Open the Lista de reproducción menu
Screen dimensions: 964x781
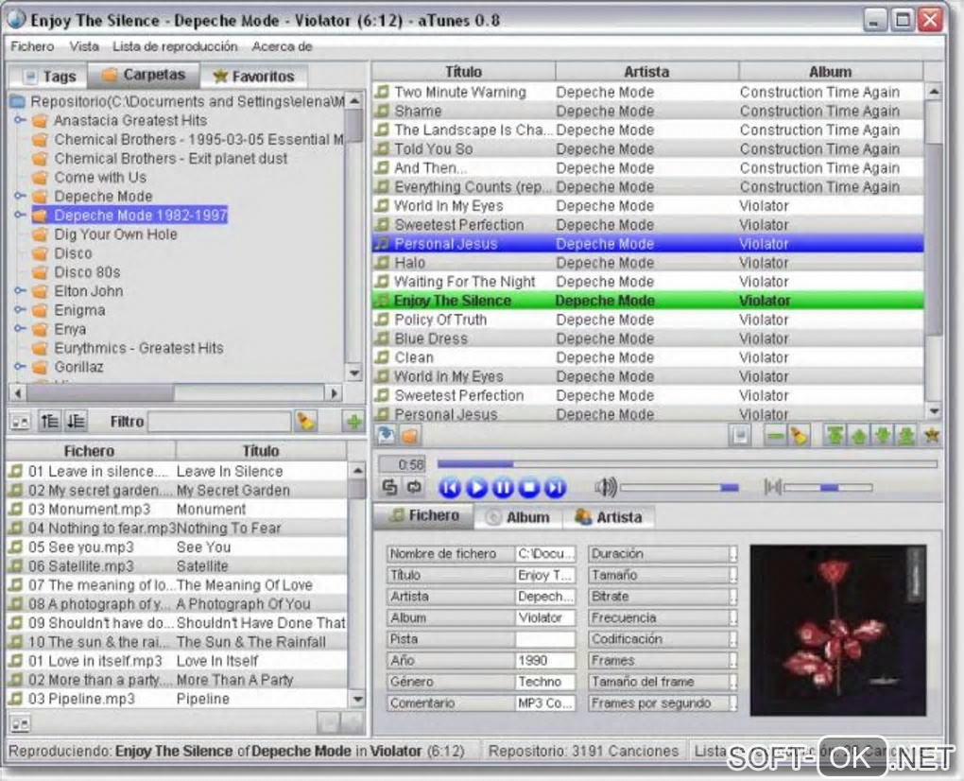pyautogui.click(x=175, y=46)
